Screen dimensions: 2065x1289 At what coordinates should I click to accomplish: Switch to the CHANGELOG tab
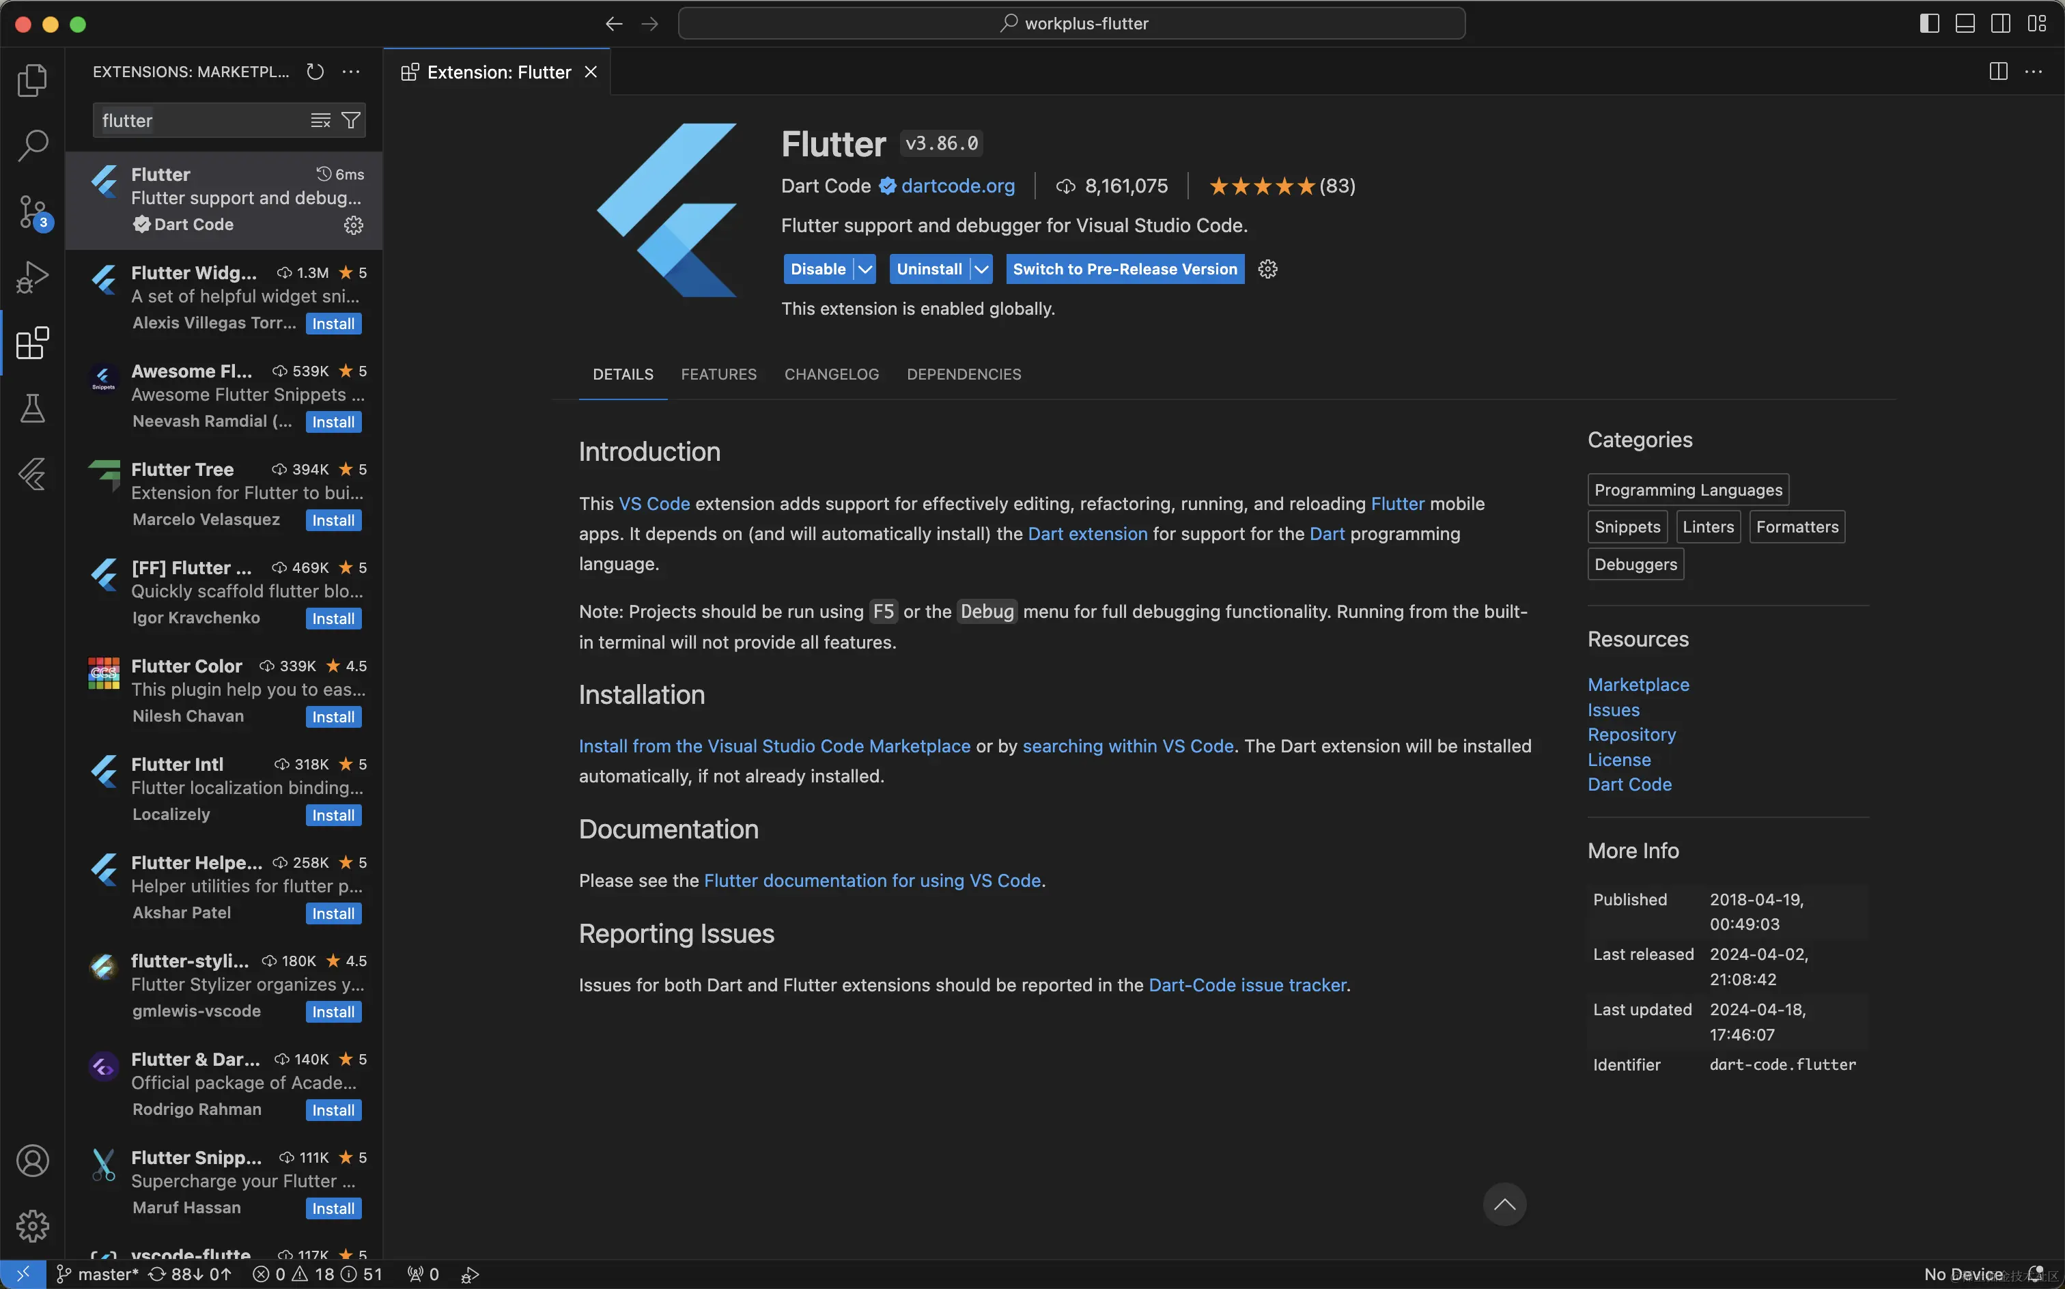(831, 374)
